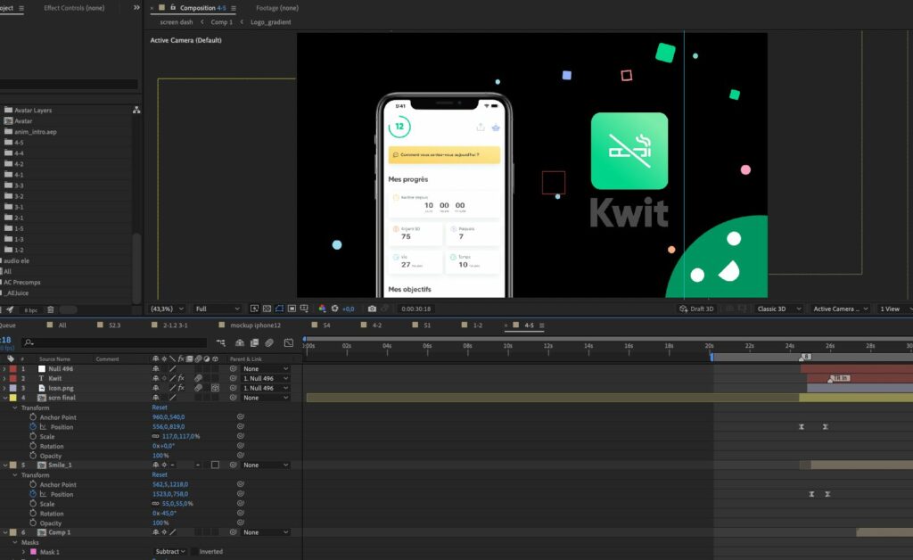The width and height of the screenshot is (913, 560).
Task: Select the anim_intro.aep folder in Project
Action: tap(35, 132)
